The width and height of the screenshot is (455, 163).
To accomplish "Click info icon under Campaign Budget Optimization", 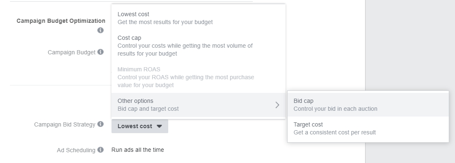I will [x=100, y=30].
